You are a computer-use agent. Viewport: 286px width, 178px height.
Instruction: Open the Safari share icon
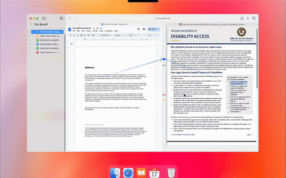pyautogui.click(x=242, y=18)
